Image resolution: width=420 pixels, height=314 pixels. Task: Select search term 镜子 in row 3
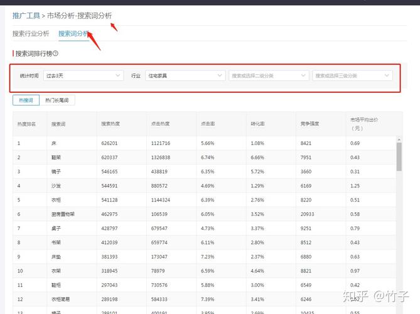[x=56, y=171]
